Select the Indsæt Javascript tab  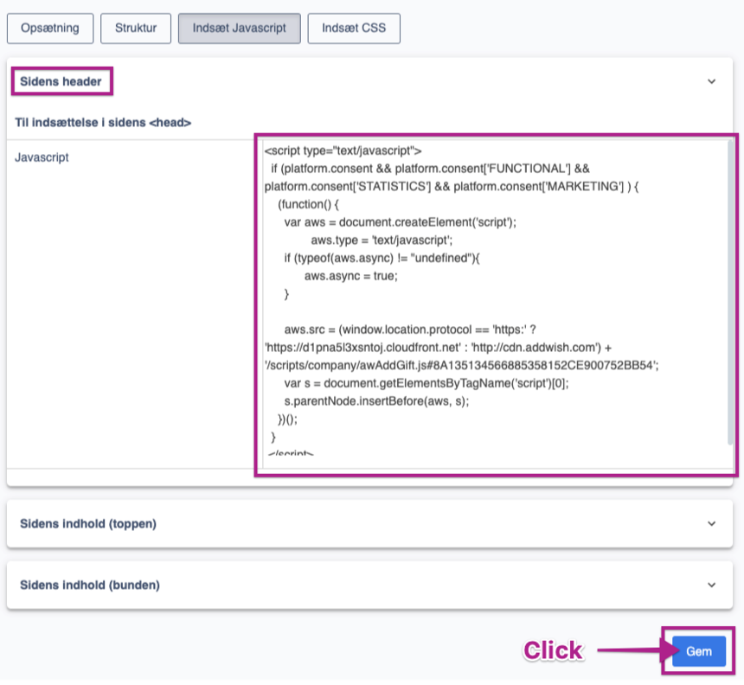[239, 28]
